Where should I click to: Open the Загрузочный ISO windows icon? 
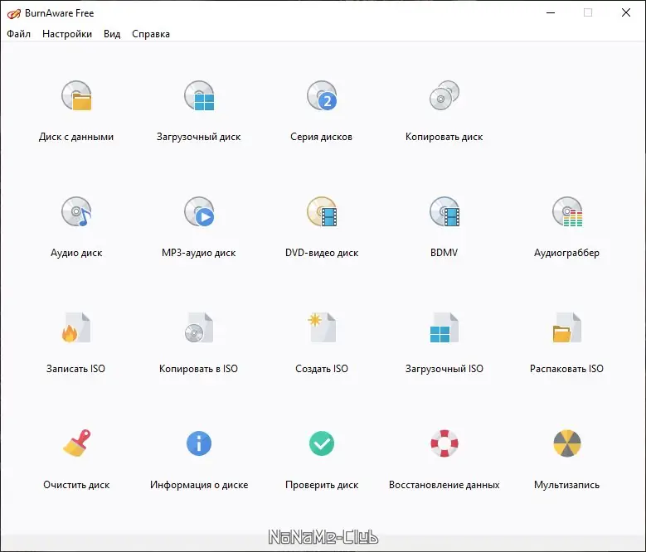pyautogui.click(x=444, y=327)
